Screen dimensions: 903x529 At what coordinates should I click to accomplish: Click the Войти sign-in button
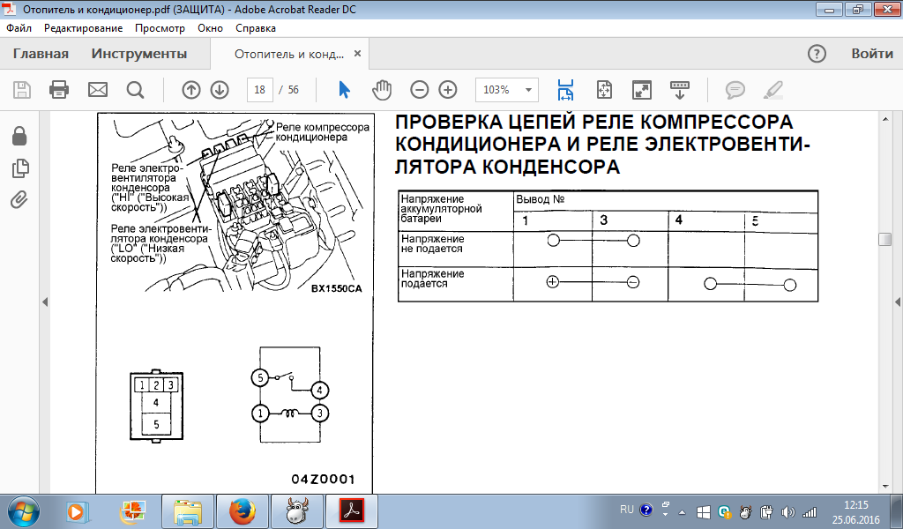871,54
